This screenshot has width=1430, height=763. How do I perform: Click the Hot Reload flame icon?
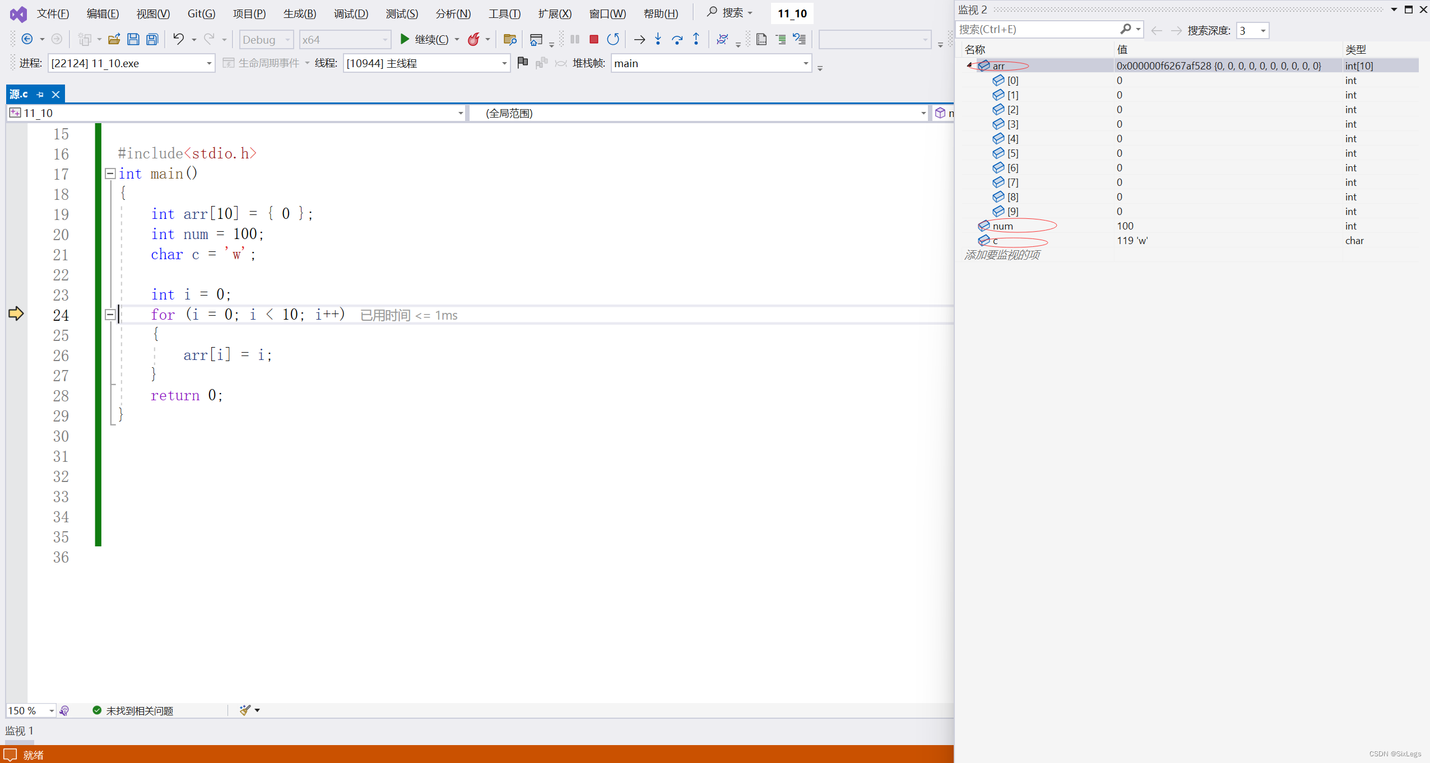pos(473,39)
